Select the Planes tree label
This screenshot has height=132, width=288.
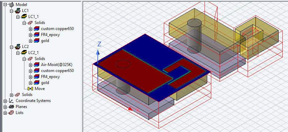(x=21, y=107)
